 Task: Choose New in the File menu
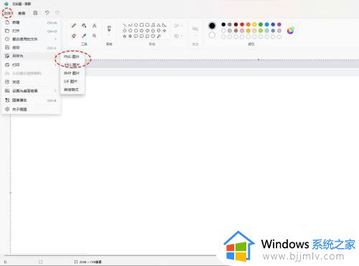(x=31, y=22)
